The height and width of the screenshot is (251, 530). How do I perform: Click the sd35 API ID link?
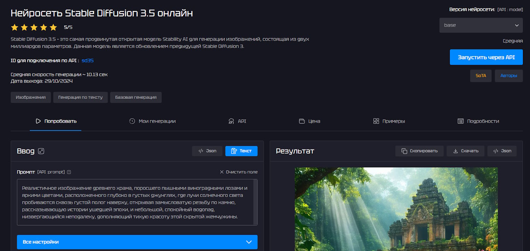[x=88, y=61]
